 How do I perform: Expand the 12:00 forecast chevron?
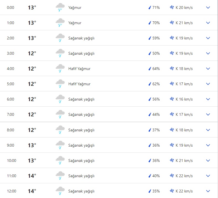coord(208,191)
